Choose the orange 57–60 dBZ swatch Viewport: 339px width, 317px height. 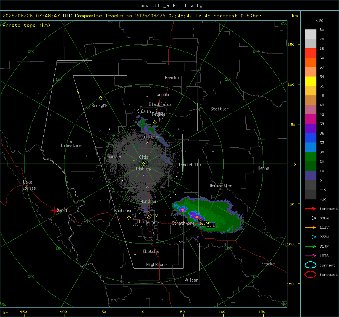pyautogui.click(x=310, y=62)
